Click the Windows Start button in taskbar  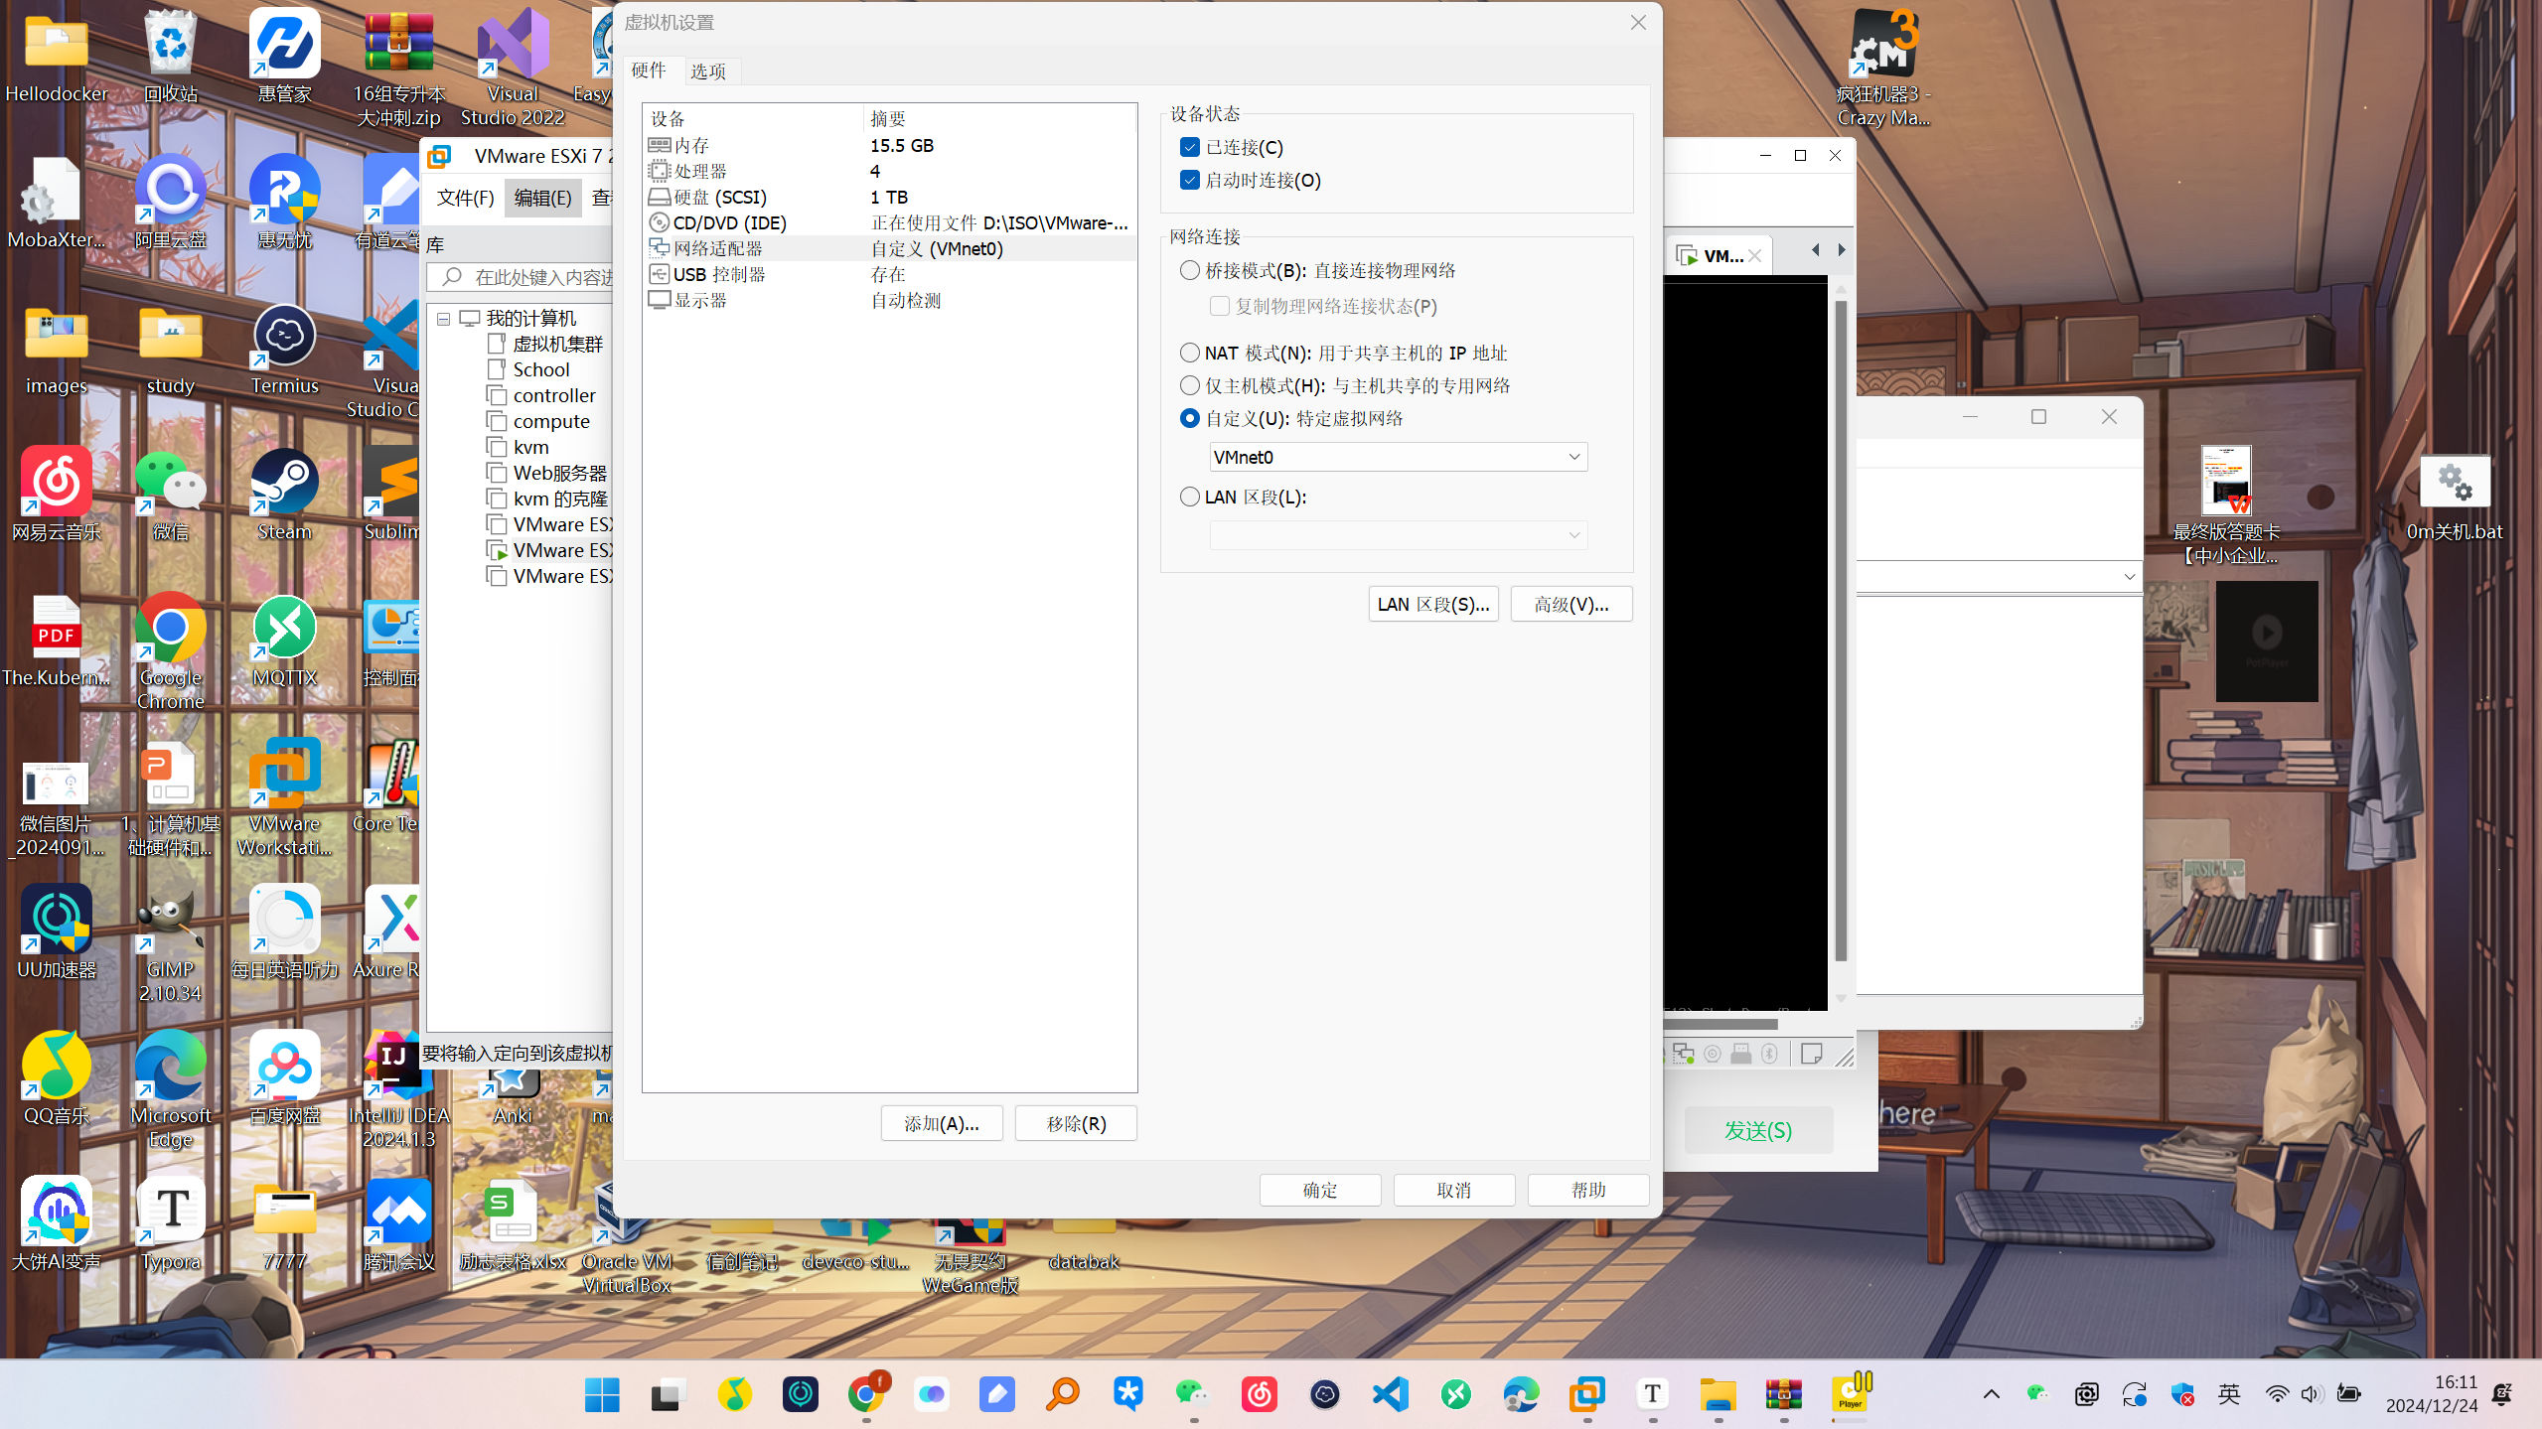pyautogui.click(x=602, y=1394)
